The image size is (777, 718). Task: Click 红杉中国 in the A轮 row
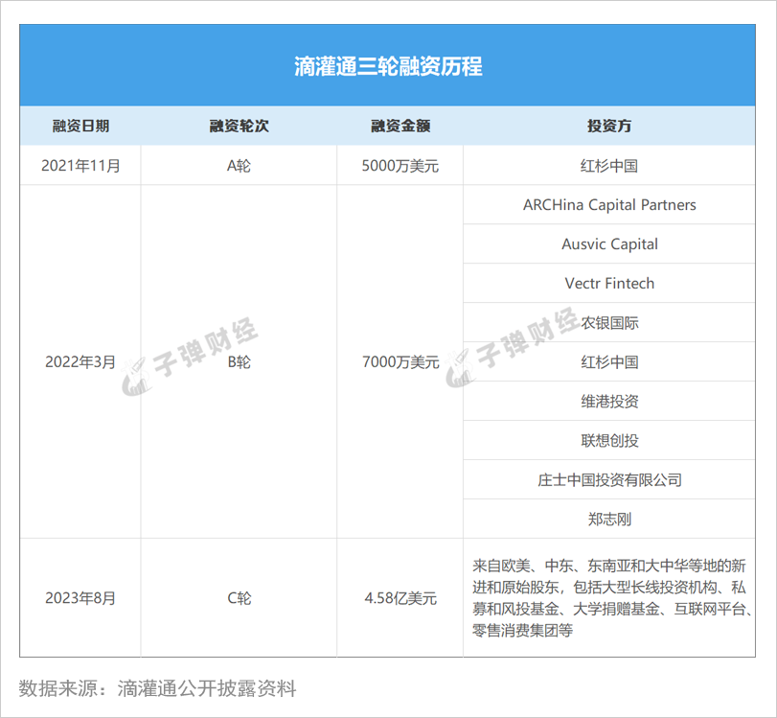pos(609,166)
